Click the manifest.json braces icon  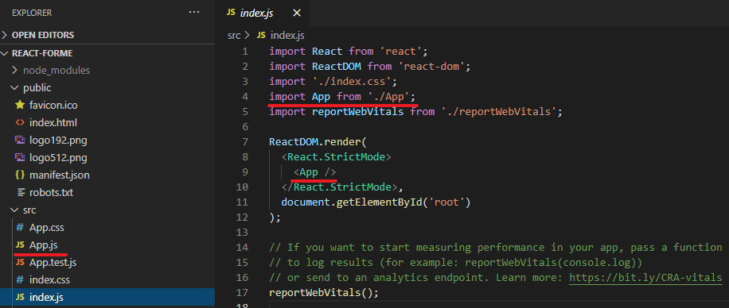click(20, 175)
